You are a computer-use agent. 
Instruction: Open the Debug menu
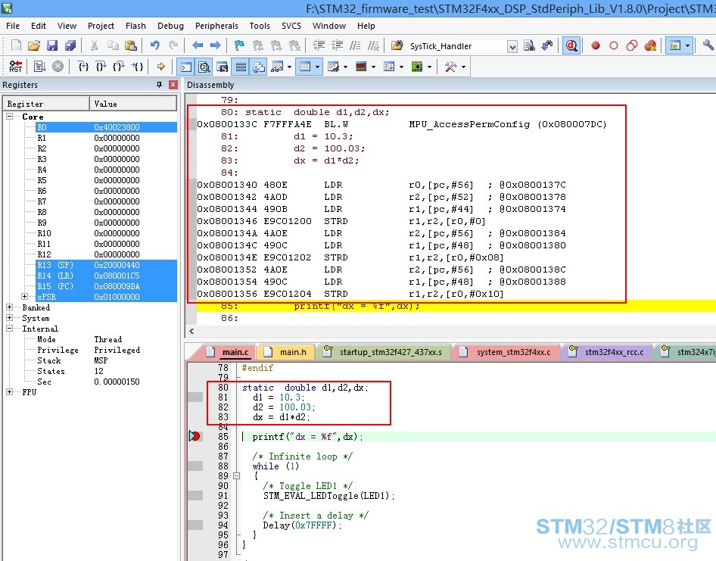pyautogui.click(x=170, y=26)
